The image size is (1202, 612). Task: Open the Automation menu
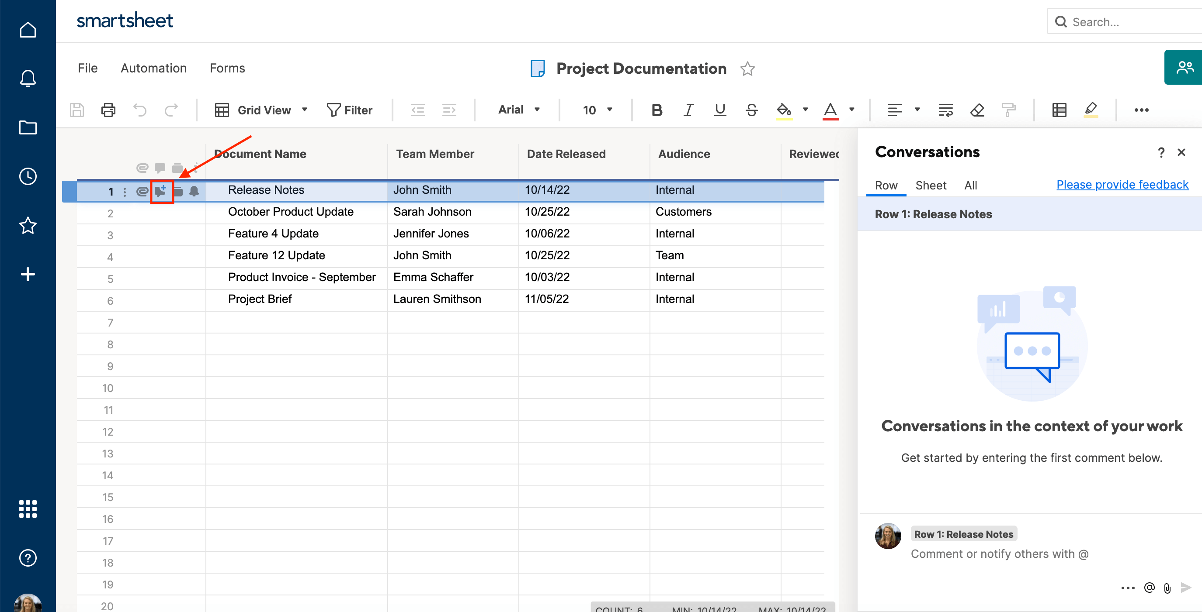pyautogui.click(x=153, y=68)
